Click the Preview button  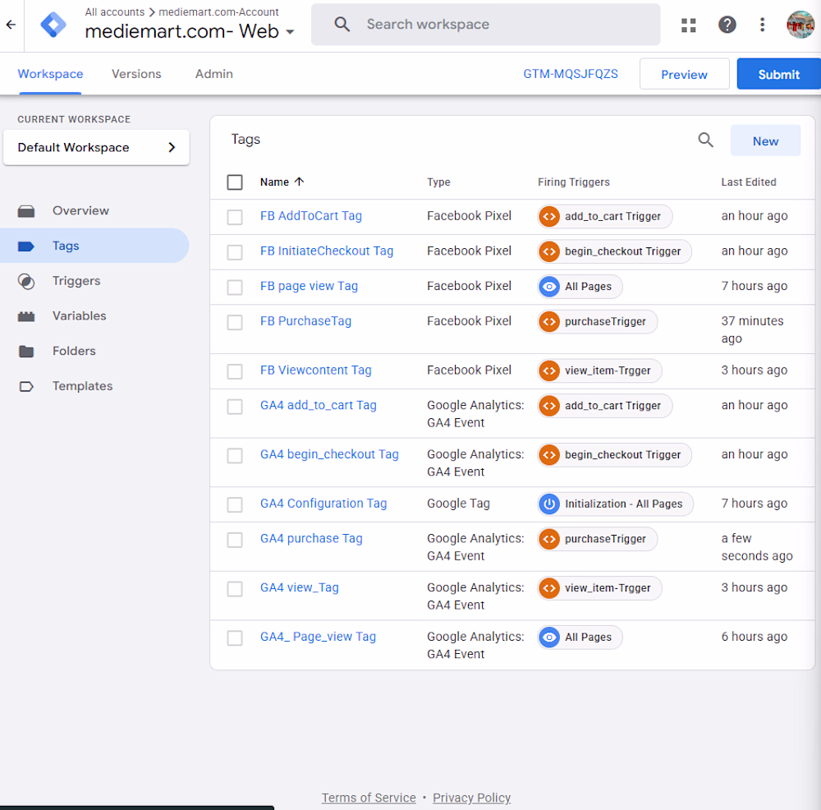pyautogui.click(x=685, y=75)
